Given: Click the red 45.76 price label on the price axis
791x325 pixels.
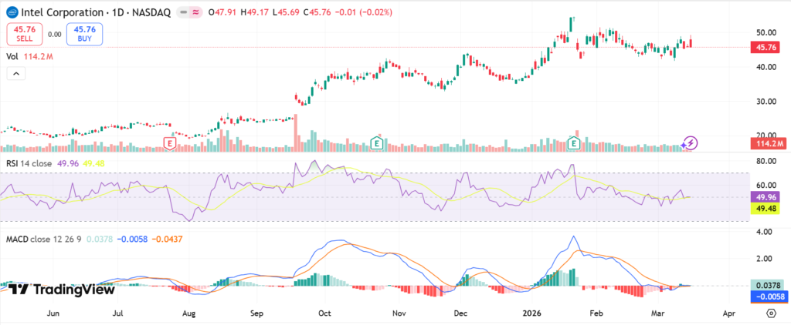Looking at the screenshot, I should (766, 47).
